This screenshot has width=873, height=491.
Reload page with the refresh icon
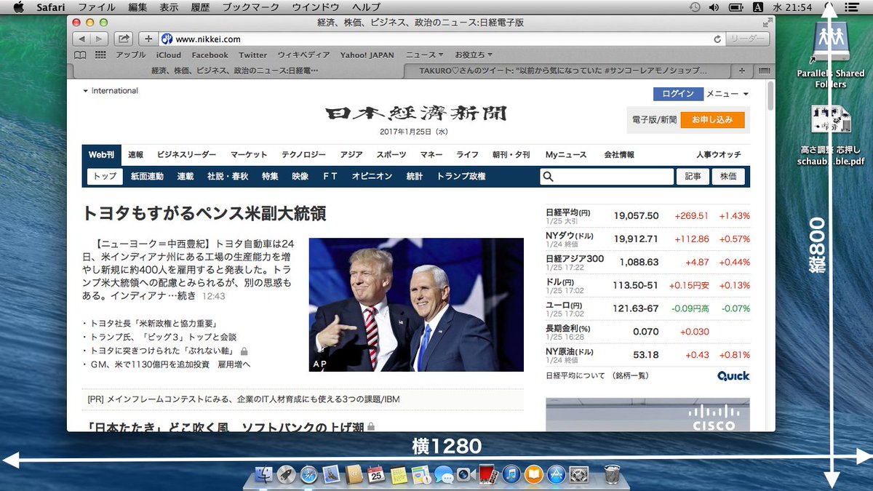pyautogui.click(x=717, y=39)
